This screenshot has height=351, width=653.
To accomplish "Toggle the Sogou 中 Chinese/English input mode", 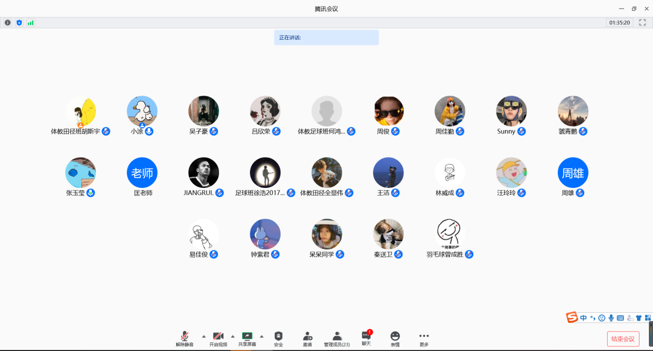I will coord(583,318).
